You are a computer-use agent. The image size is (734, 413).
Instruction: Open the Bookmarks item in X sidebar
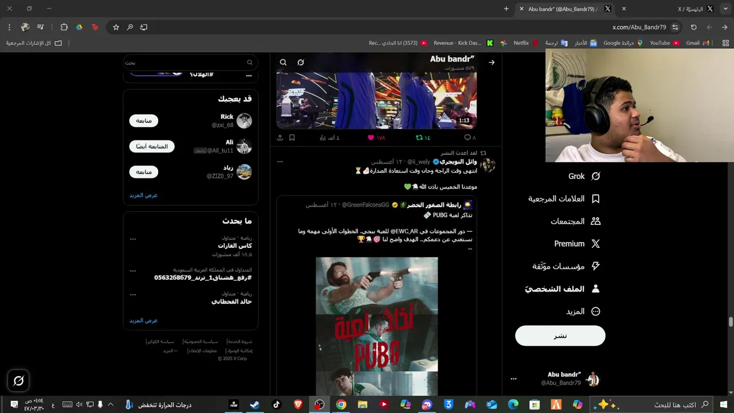pyautogui.click(x=564, y=198)
